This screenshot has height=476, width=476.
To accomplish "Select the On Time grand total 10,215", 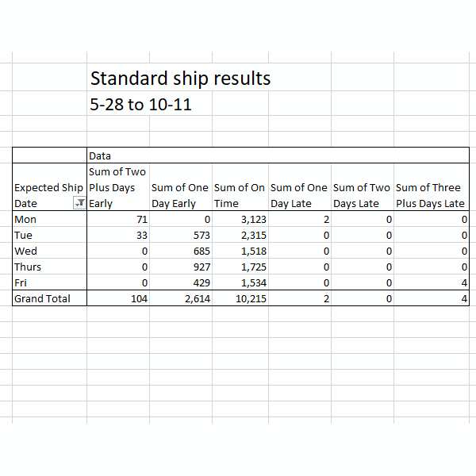I will point(240,298).
